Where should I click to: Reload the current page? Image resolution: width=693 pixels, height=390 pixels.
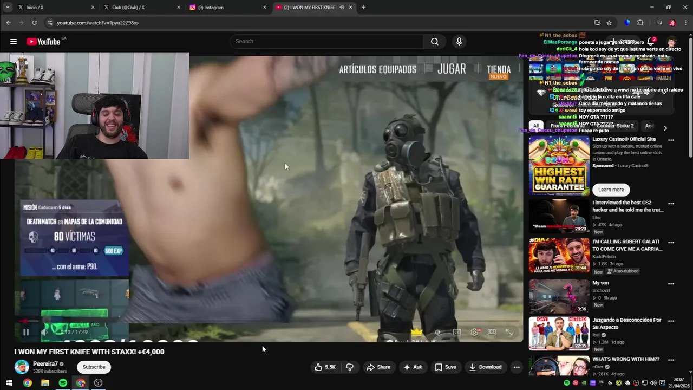coord(34,23)
